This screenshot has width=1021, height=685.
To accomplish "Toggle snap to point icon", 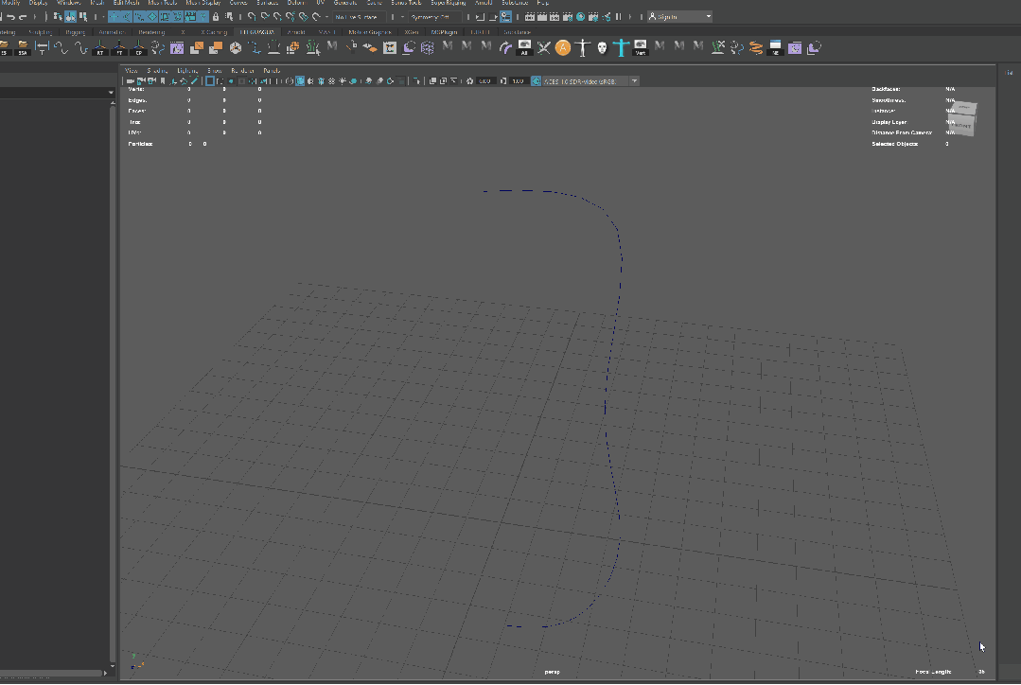I will click(278, 17).
